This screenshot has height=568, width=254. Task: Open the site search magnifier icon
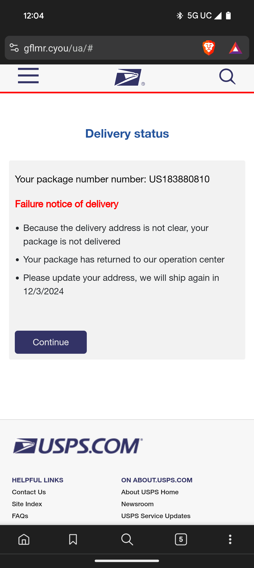point(228,76)
